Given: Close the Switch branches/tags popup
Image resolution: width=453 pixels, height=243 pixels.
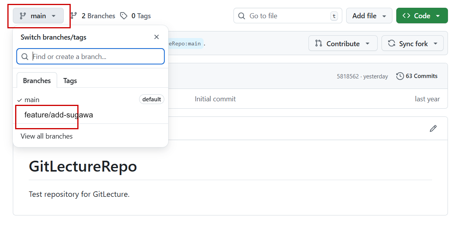Looking at the screenshot, I should (157, 37).
